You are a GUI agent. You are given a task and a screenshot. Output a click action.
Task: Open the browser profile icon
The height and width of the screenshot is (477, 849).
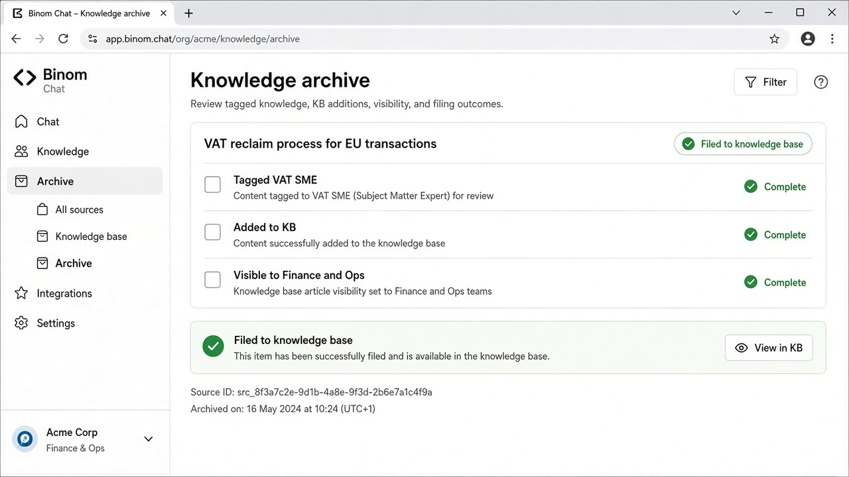click(807, 39)
